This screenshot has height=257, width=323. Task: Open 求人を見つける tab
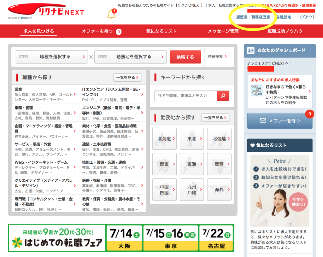[x=38, y=31]
